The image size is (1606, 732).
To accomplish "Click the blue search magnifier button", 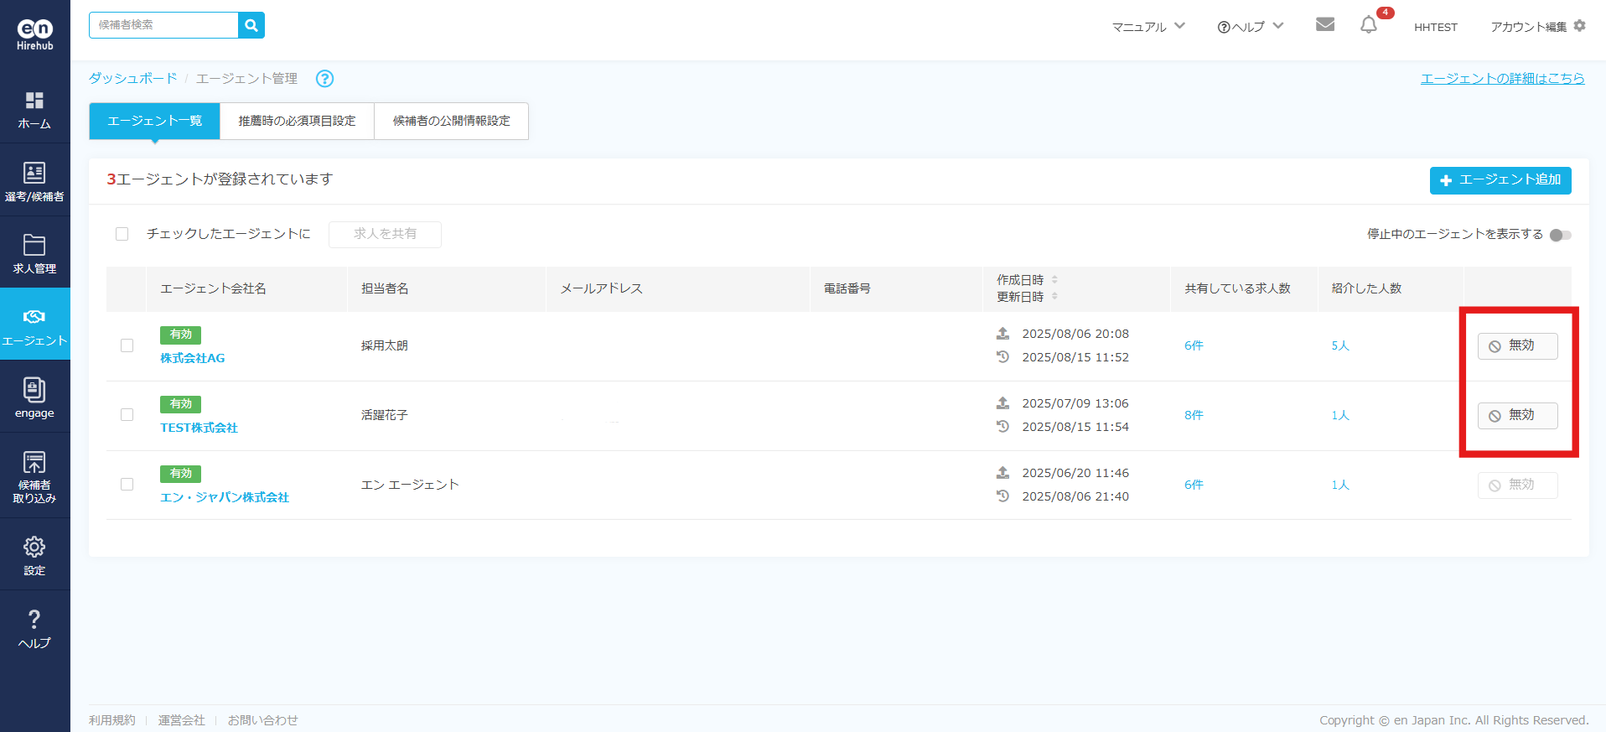I will (x=251, y=25).
